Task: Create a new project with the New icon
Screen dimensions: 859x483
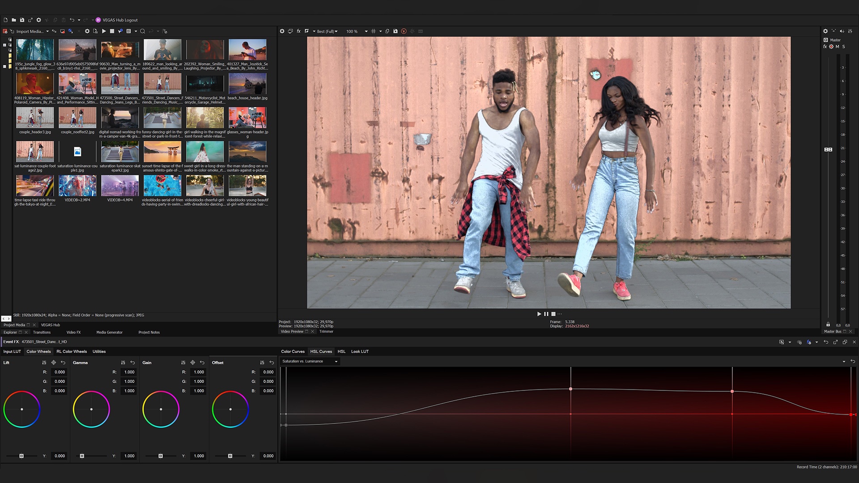Action: point(5,20)
